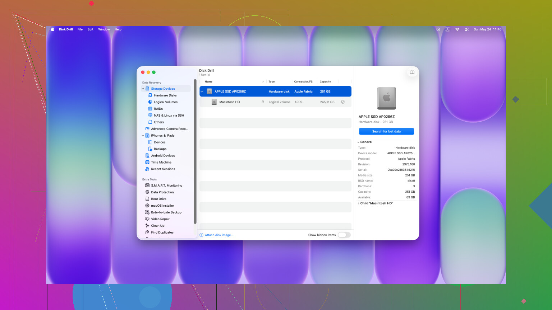Click the APFS cell on Macintosh HD row
This screenshot has width=552, height=310.
coord(298,102)
